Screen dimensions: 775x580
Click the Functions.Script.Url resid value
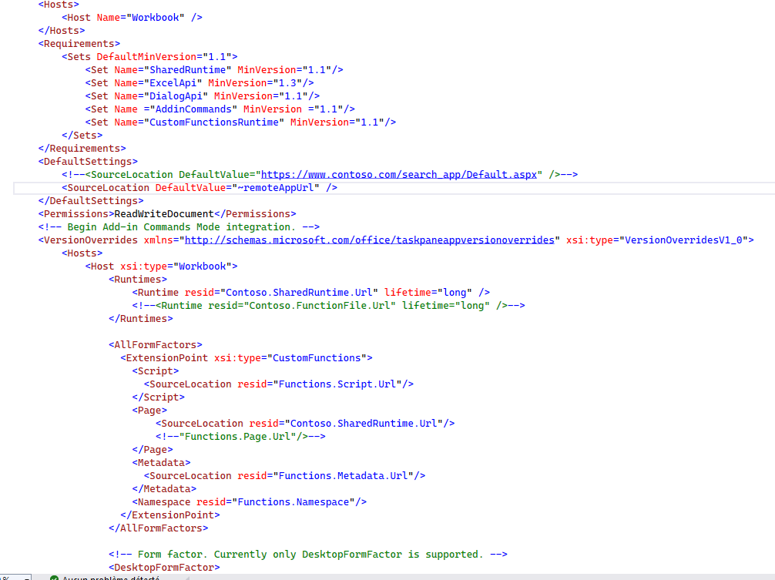click(339, 384)
